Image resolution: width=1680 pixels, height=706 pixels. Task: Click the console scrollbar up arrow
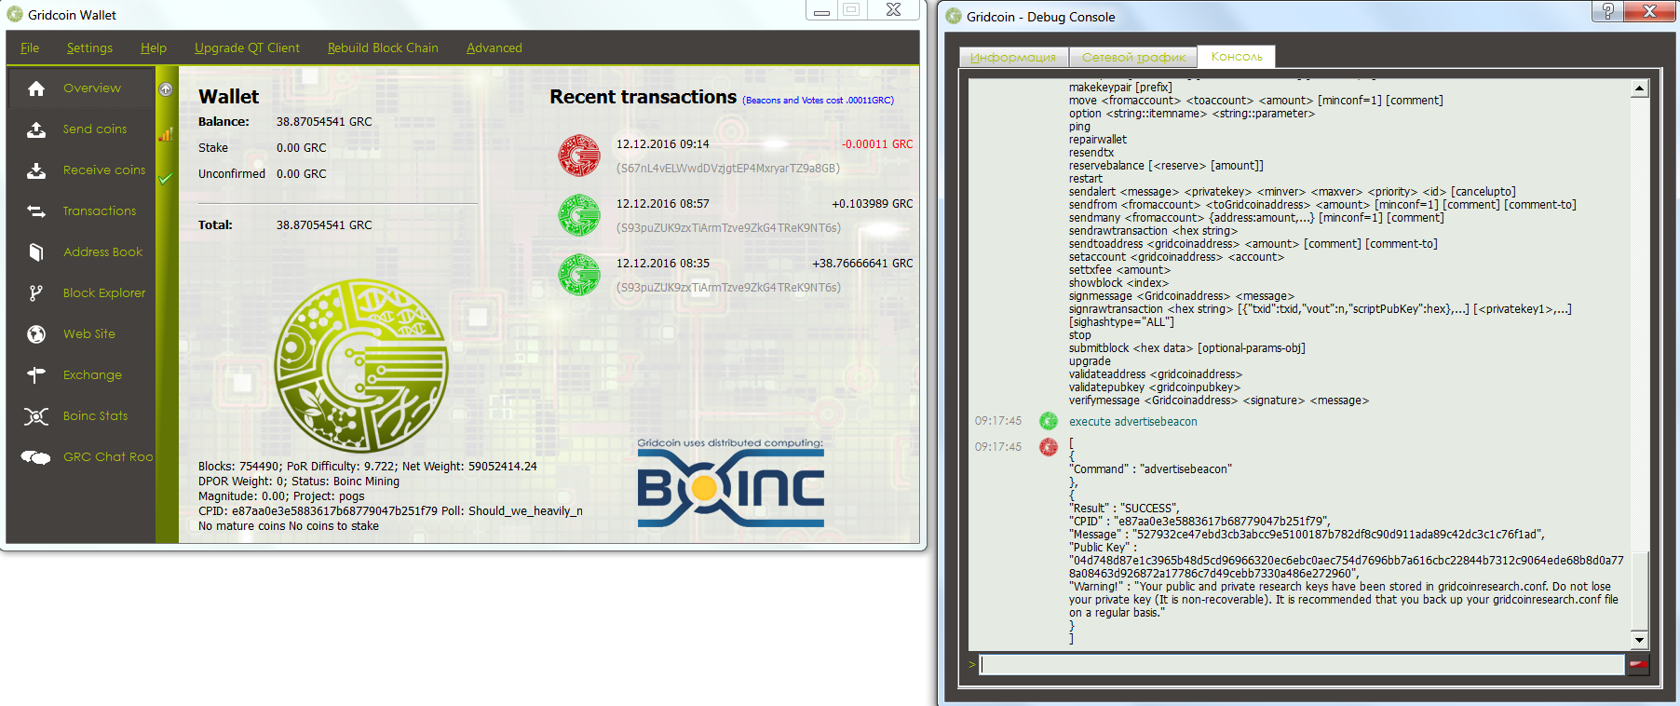tap(1639, 88)
